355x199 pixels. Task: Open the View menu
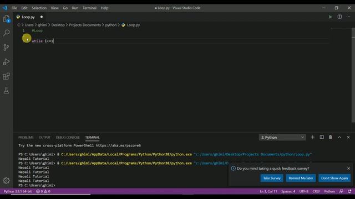[x=54, y=8]
